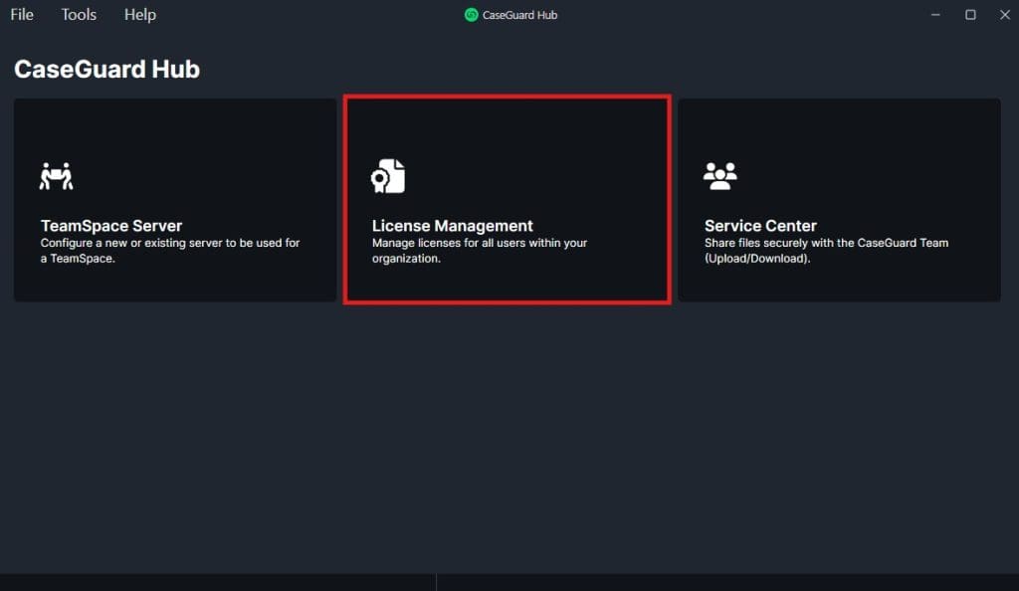1019x591 pixels.
Task: Open the File menu
Action: point(22,15)
